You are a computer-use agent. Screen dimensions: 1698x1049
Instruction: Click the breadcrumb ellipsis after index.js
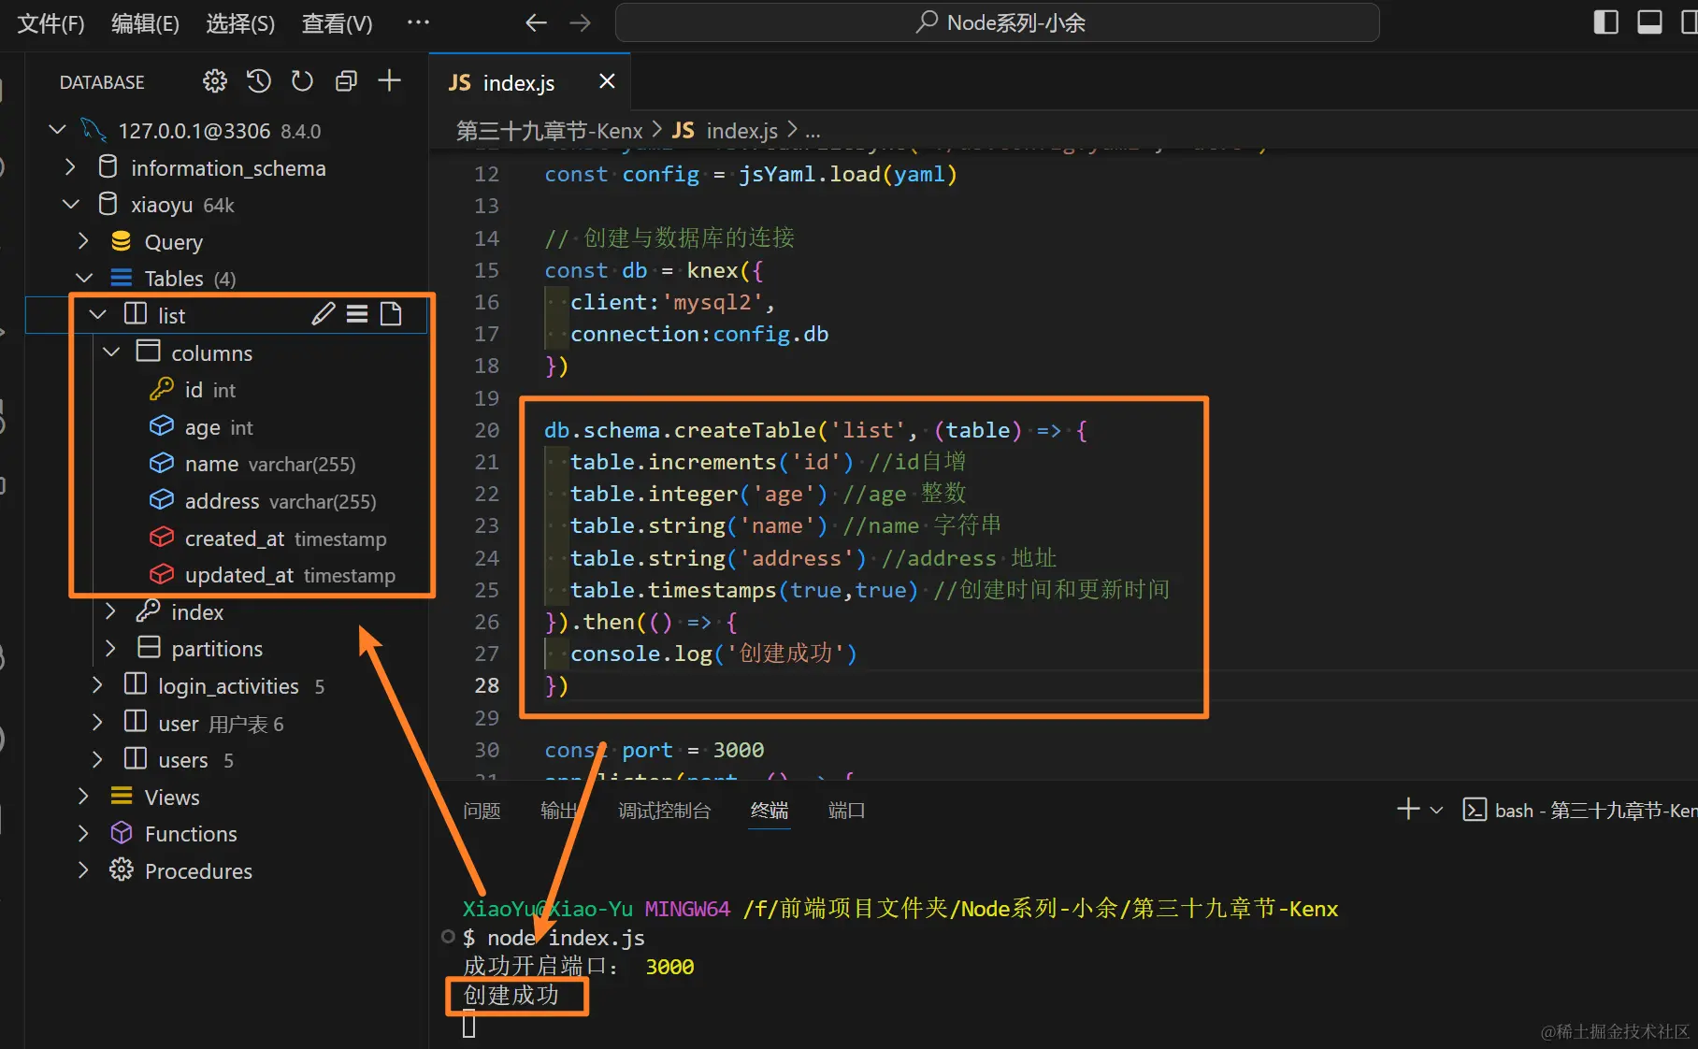pos(813,131)
